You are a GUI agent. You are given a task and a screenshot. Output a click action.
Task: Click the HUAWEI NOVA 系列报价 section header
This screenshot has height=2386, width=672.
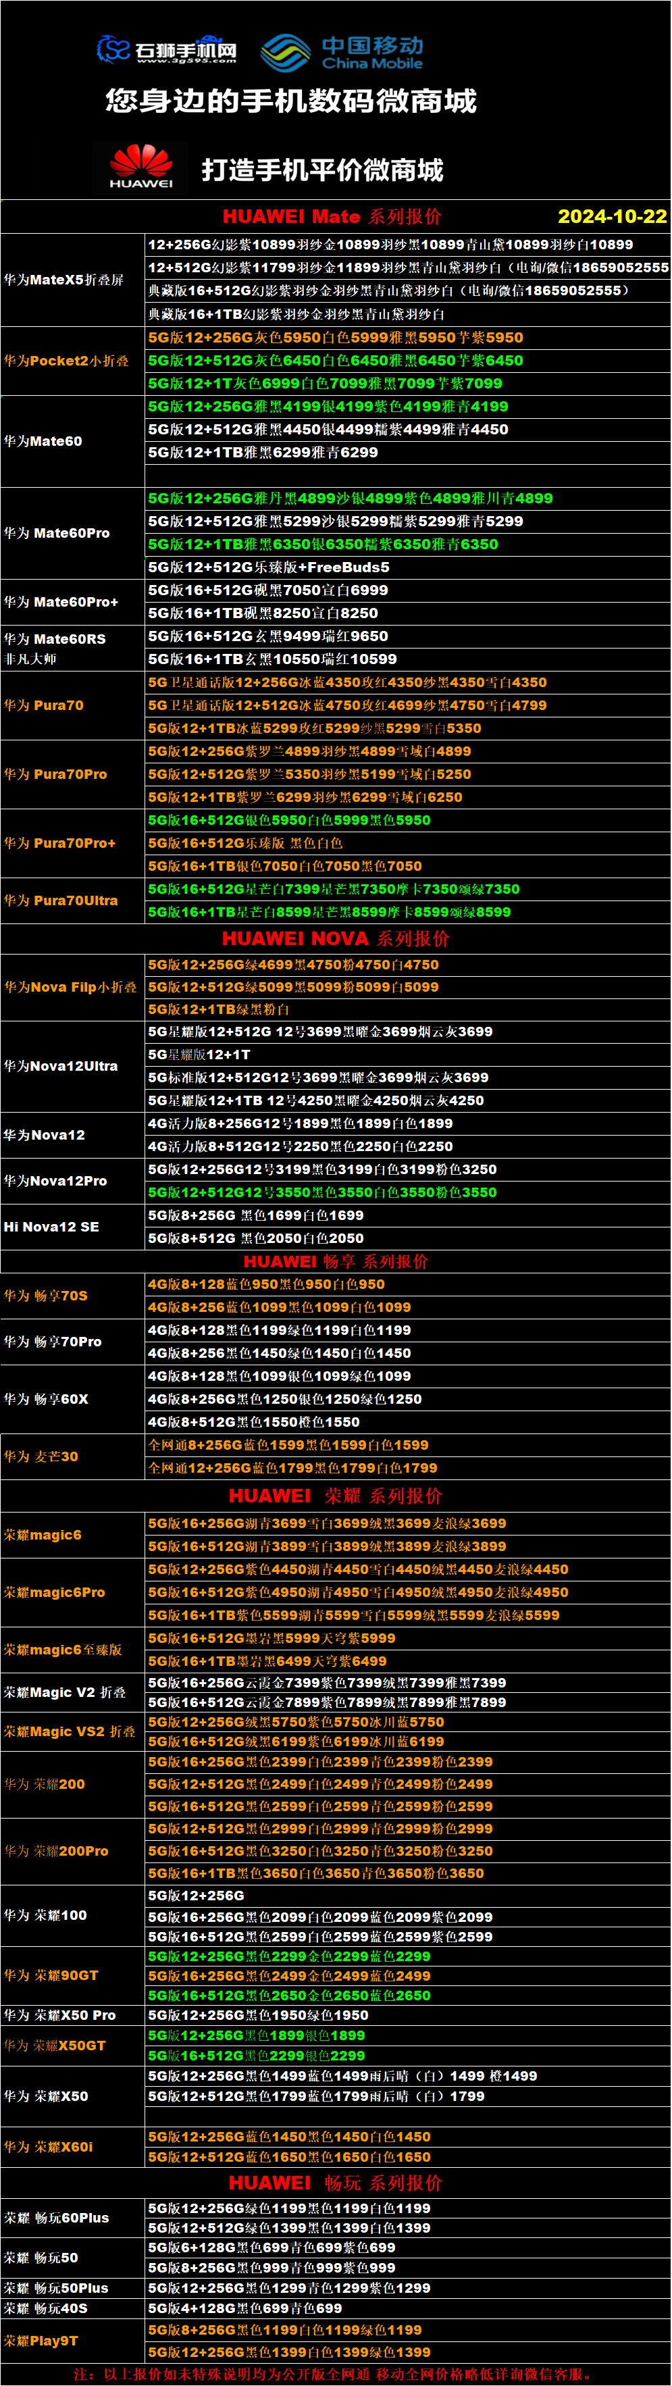coord(336,938)
